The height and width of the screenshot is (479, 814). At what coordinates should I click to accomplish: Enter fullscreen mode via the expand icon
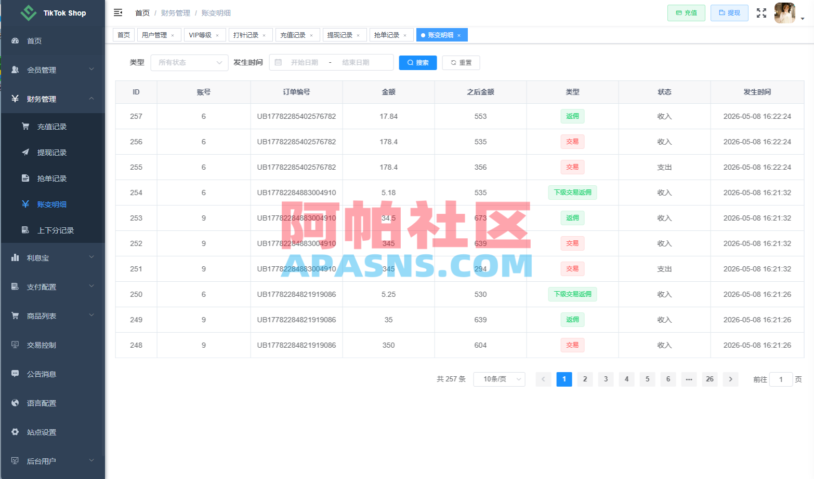(761, 13)
